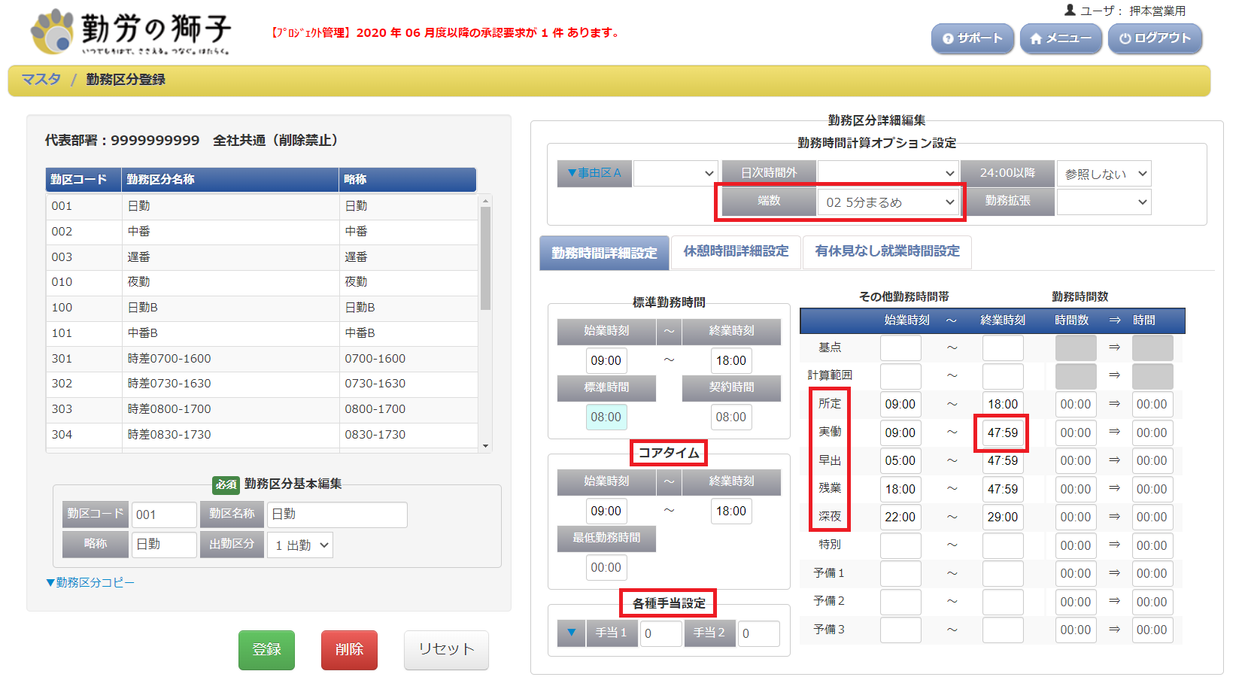Image resolution: width=1242 pixels, height=680 pixels.
Task: Click 標準勤務時間 始業時刻 09:00 field
Action: (606, 361)
